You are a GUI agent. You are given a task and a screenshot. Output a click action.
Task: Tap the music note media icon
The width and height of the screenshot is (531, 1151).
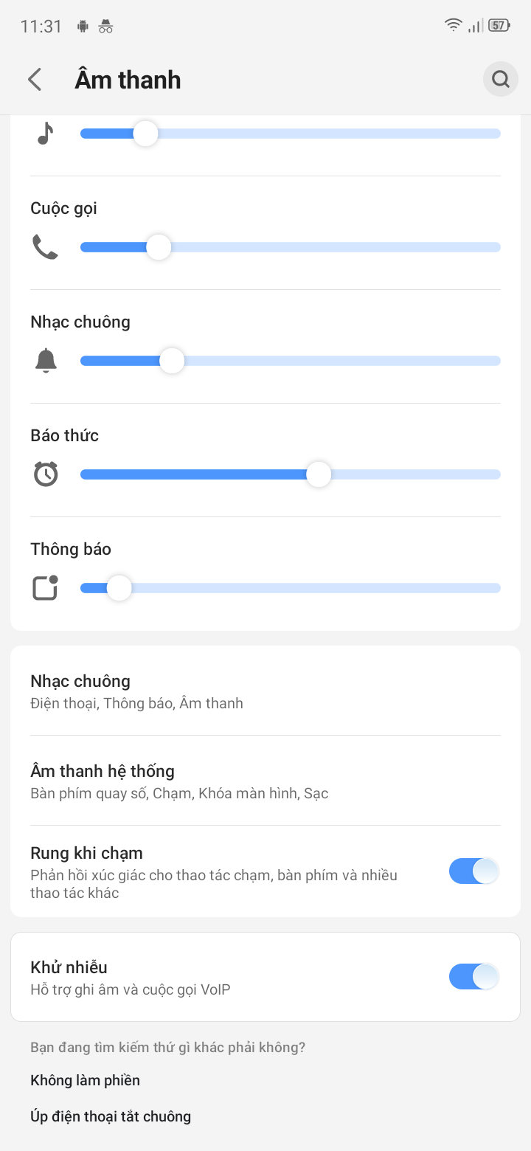click(x=46, y=134)
